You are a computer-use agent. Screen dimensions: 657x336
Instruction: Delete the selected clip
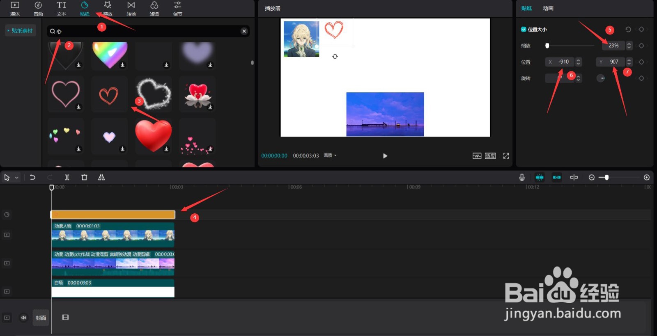[84, 177]
